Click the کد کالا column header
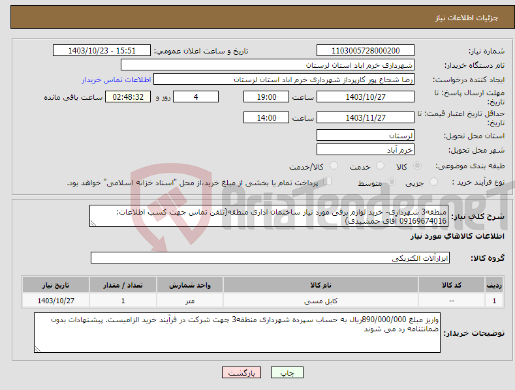The width and height of the screenshot is (515, 390). click(452, 285)
